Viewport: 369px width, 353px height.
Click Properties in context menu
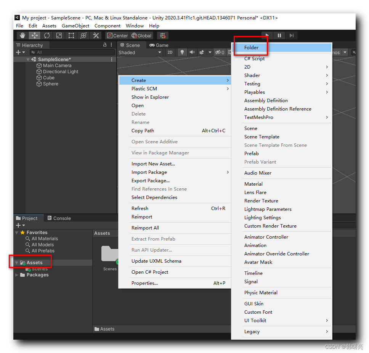pos(175,283)
